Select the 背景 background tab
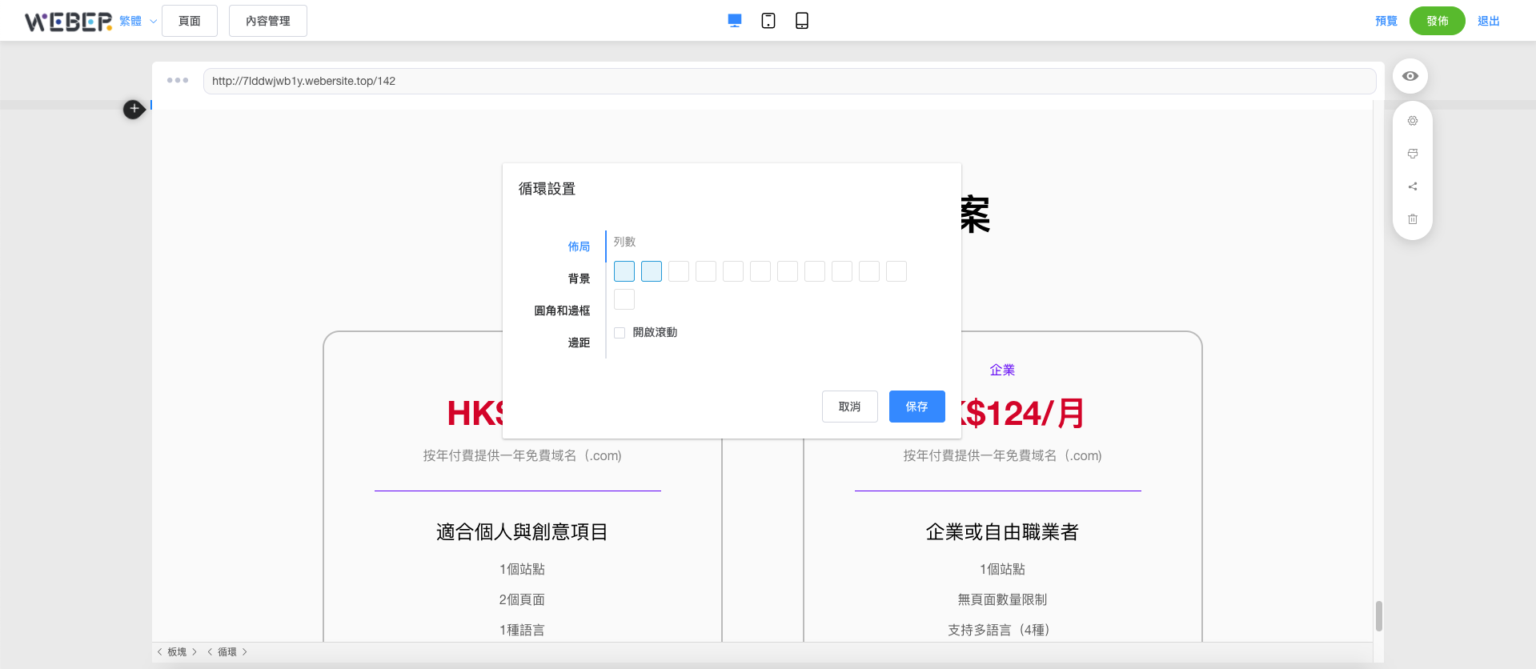The width and height of the screenshot is (1536, 669). pyautogui.click(x=579, y=278)
